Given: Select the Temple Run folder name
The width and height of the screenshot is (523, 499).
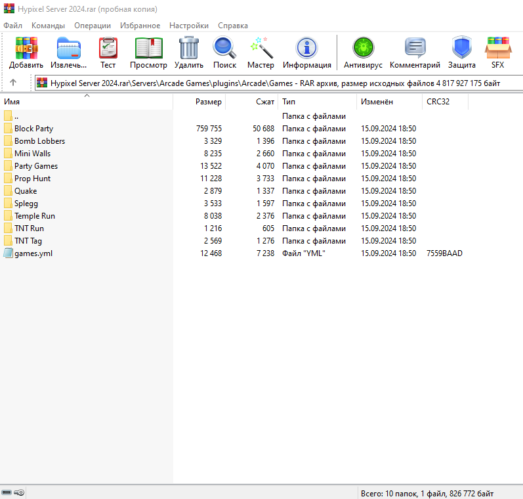Looking at the screenshot, I should click(x=35, y=216).
